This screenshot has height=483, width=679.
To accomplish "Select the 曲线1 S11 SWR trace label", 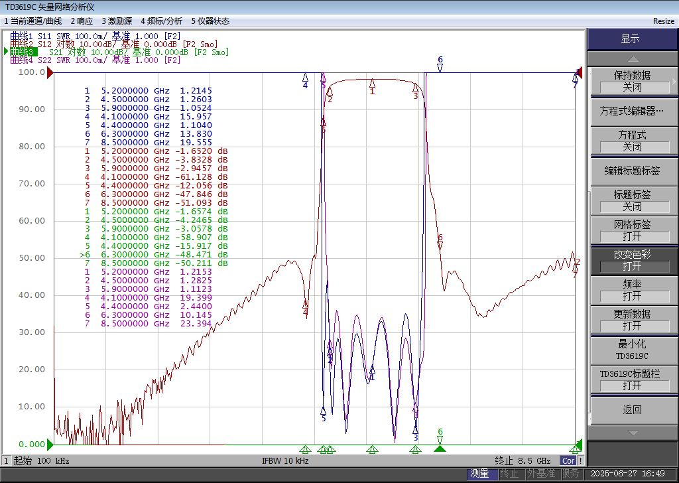I will point(95,36).
